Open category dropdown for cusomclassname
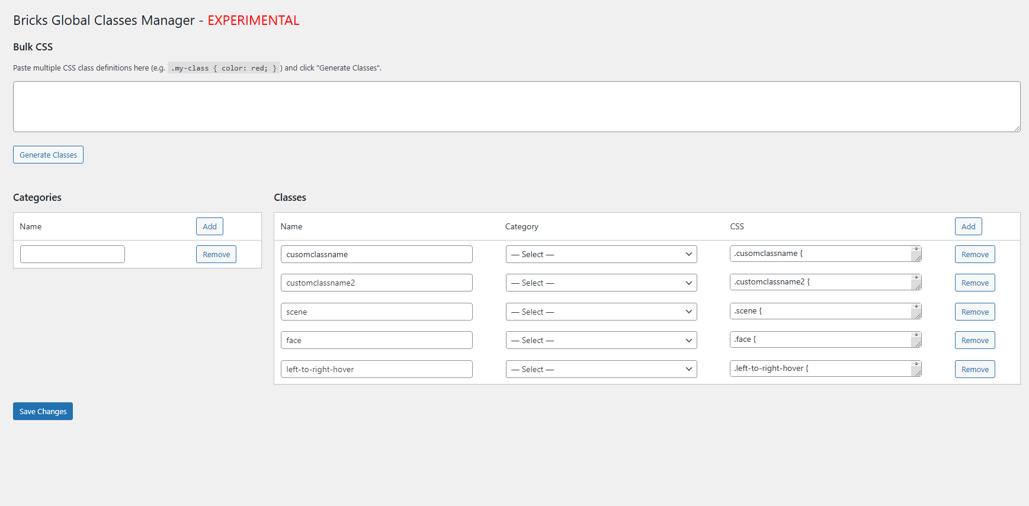This screenshot has height=506, width=1029. (601, 254)
